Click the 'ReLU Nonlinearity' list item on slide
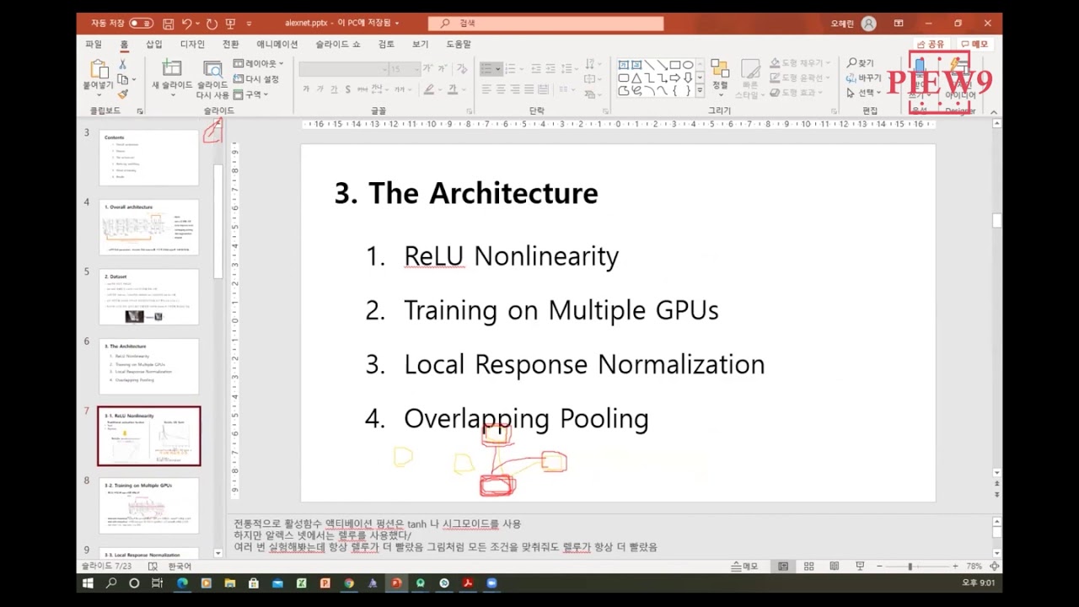 (512, 256)
